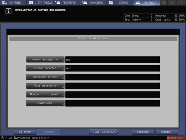This screenshot has width=186, height=140.
Task: Switch to the LISTA TAREAS tab
Action: 40,3
